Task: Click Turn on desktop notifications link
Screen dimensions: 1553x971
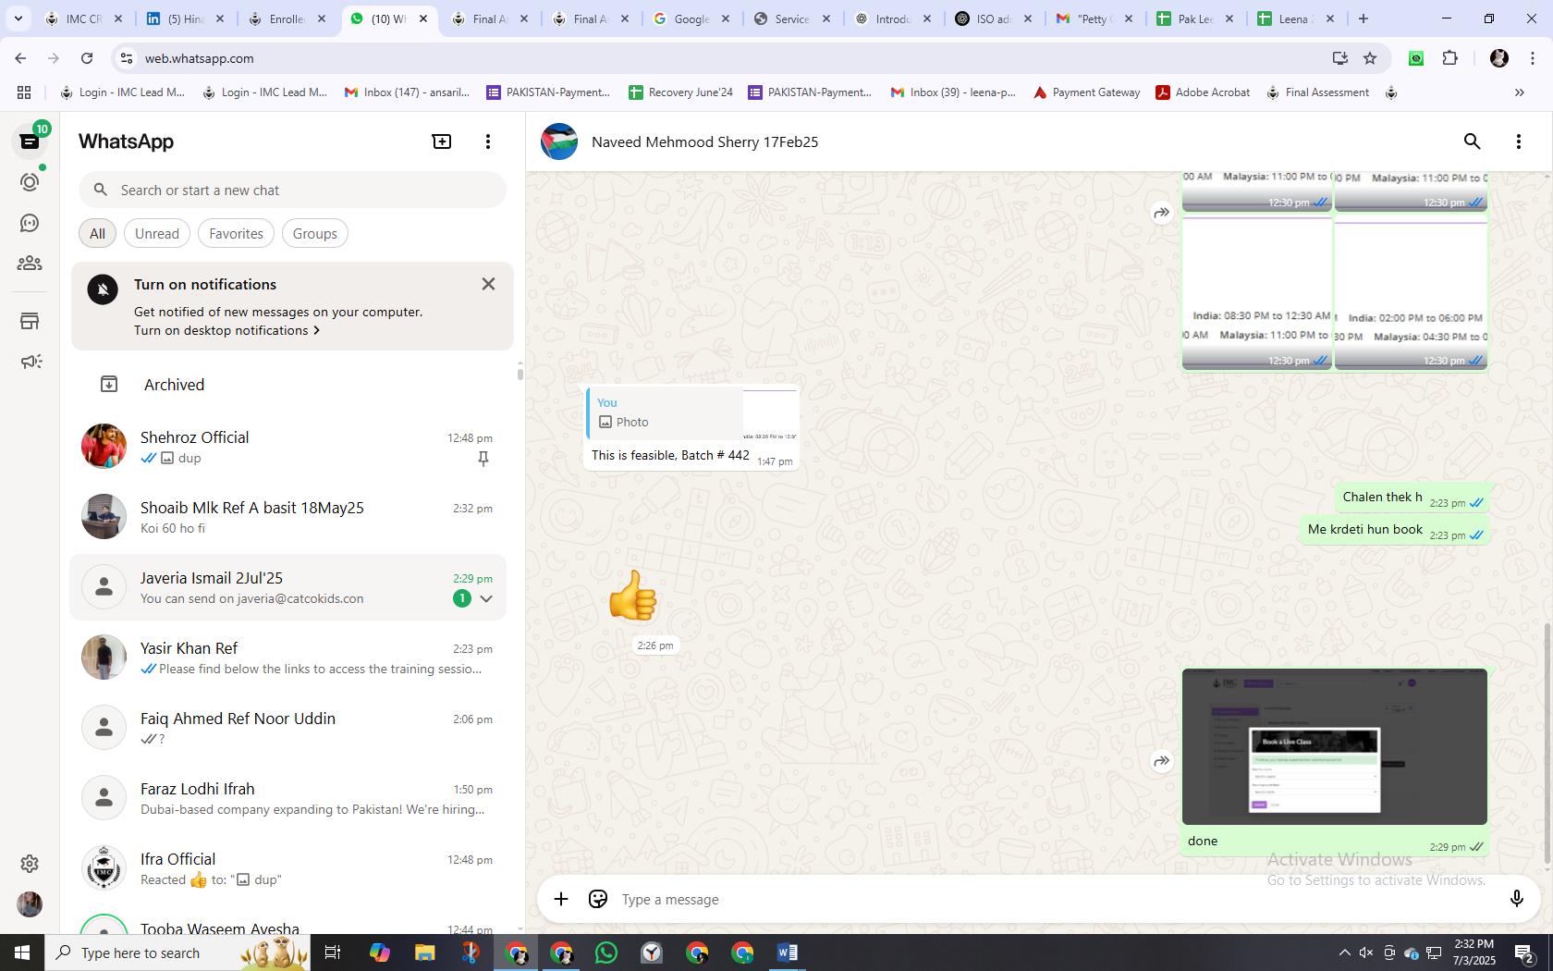Action: pos(226,330)
